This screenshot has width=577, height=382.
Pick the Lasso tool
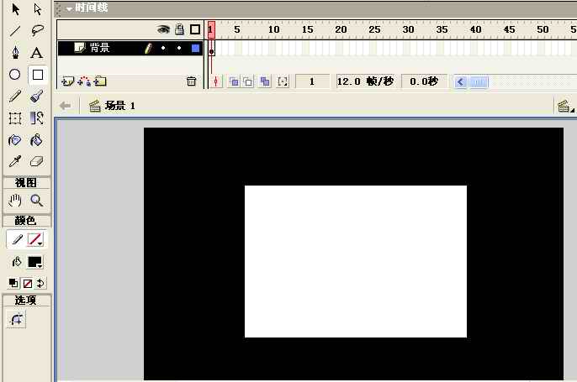click(36, 30)
